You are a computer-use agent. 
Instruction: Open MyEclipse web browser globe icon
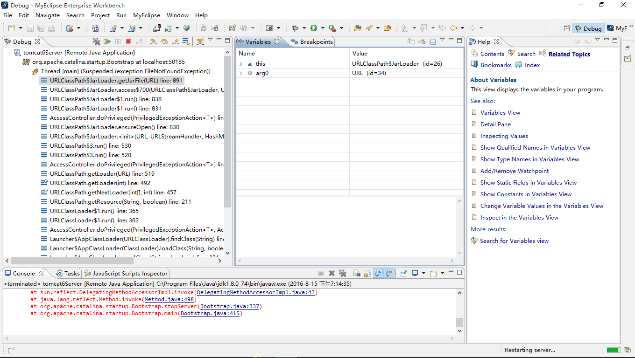(187, 28)
